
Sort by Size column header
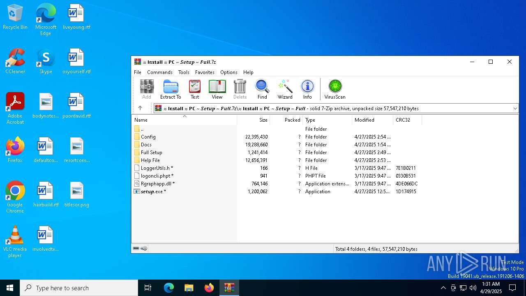tap(253, 120)
